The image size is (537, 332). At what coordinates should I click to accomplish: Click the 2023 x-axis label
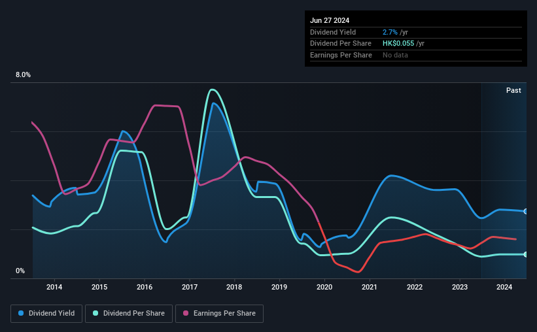tap(460, 287)
